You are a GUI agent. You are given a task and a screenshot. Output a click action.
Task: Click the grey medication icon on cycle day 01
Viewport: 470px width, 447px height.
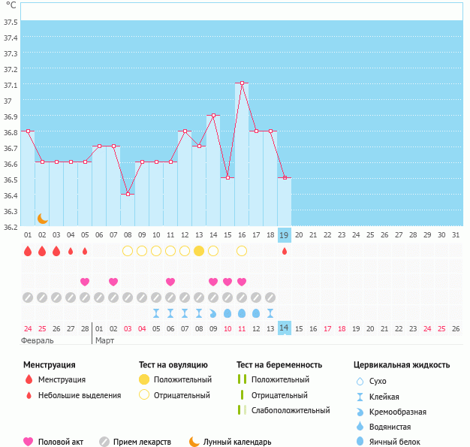[x=28, y=297]
